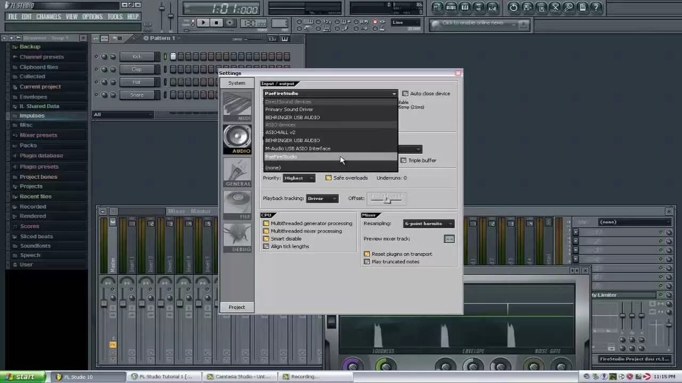Open the playlist window via toolbar icon
This screenshot has width=682, height=383.
click(437, 7)
